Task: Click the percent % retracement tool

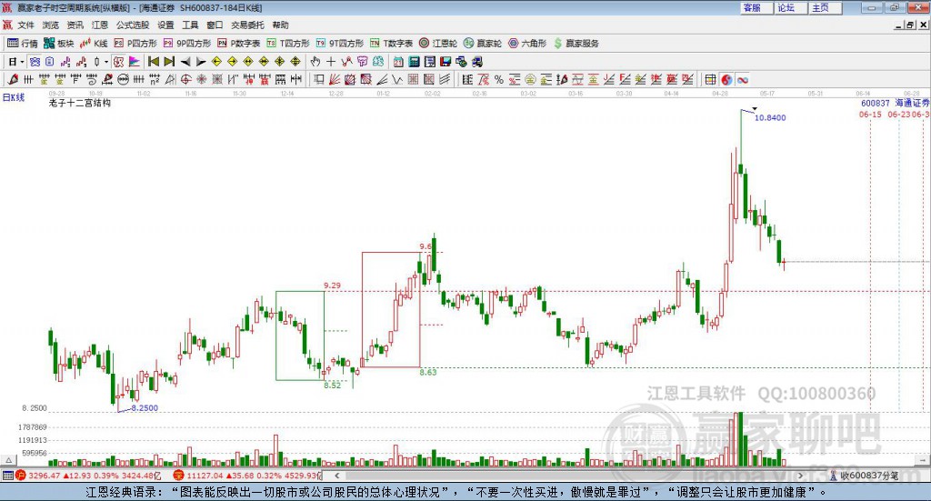Action: [x=499, y=79]
